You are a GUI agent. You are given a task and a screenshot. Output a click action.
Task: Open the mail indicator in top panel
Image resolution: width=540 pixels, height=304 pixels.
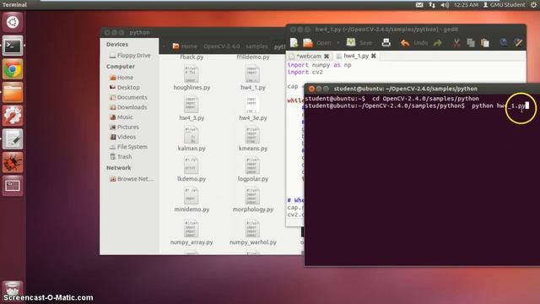[419, 5]
